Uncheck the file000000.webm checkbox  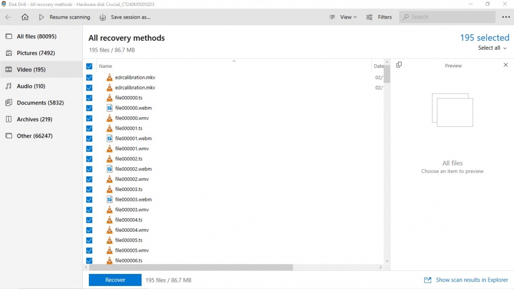click(89, 108)
